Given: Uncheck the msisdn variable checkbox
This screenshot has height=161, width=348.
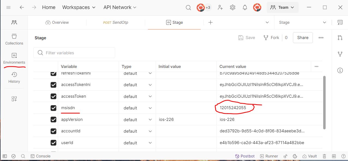Looking at the screenshot, I should (53, 108).
